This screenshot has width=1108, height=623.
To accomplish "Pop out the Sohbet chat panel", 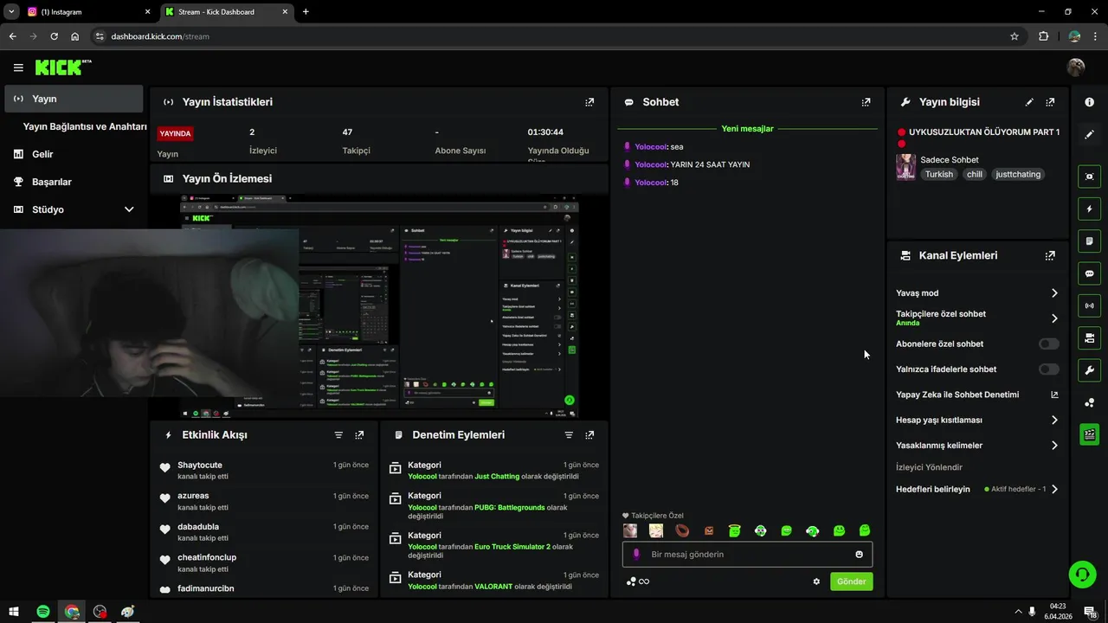I will coord(866,102).
